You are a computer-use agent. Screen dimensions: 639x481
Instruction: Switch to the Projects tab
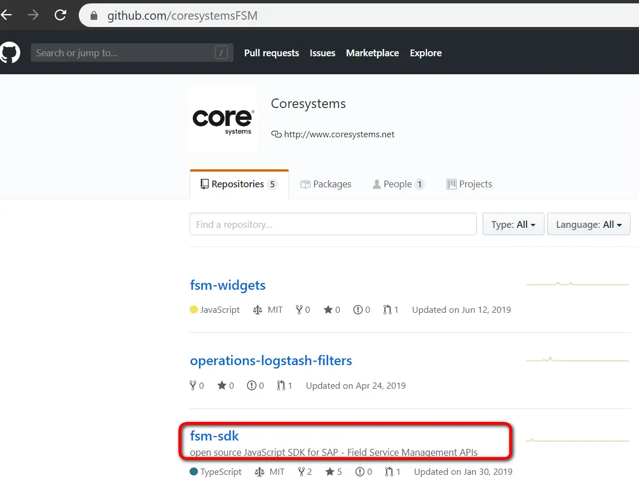[x=469, y=185]
